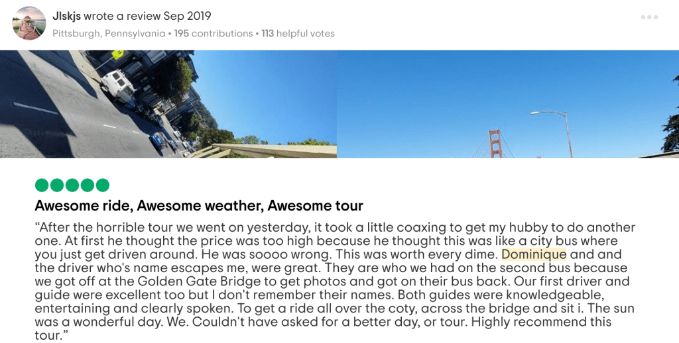The image size is (679, 343).
Task: Open the Golden Gate Bridge photo
Action: pyautogui.click(x=508, y=104)
